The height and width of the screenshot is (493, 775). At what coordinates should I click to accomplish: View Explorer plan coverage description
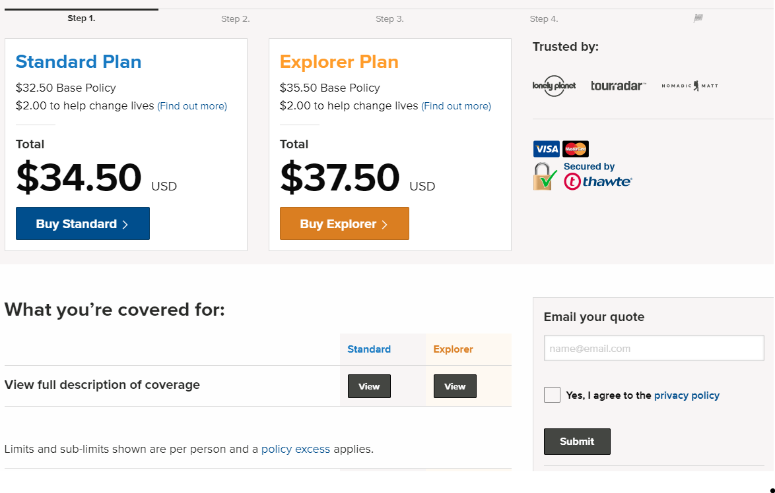coord(455,386)
